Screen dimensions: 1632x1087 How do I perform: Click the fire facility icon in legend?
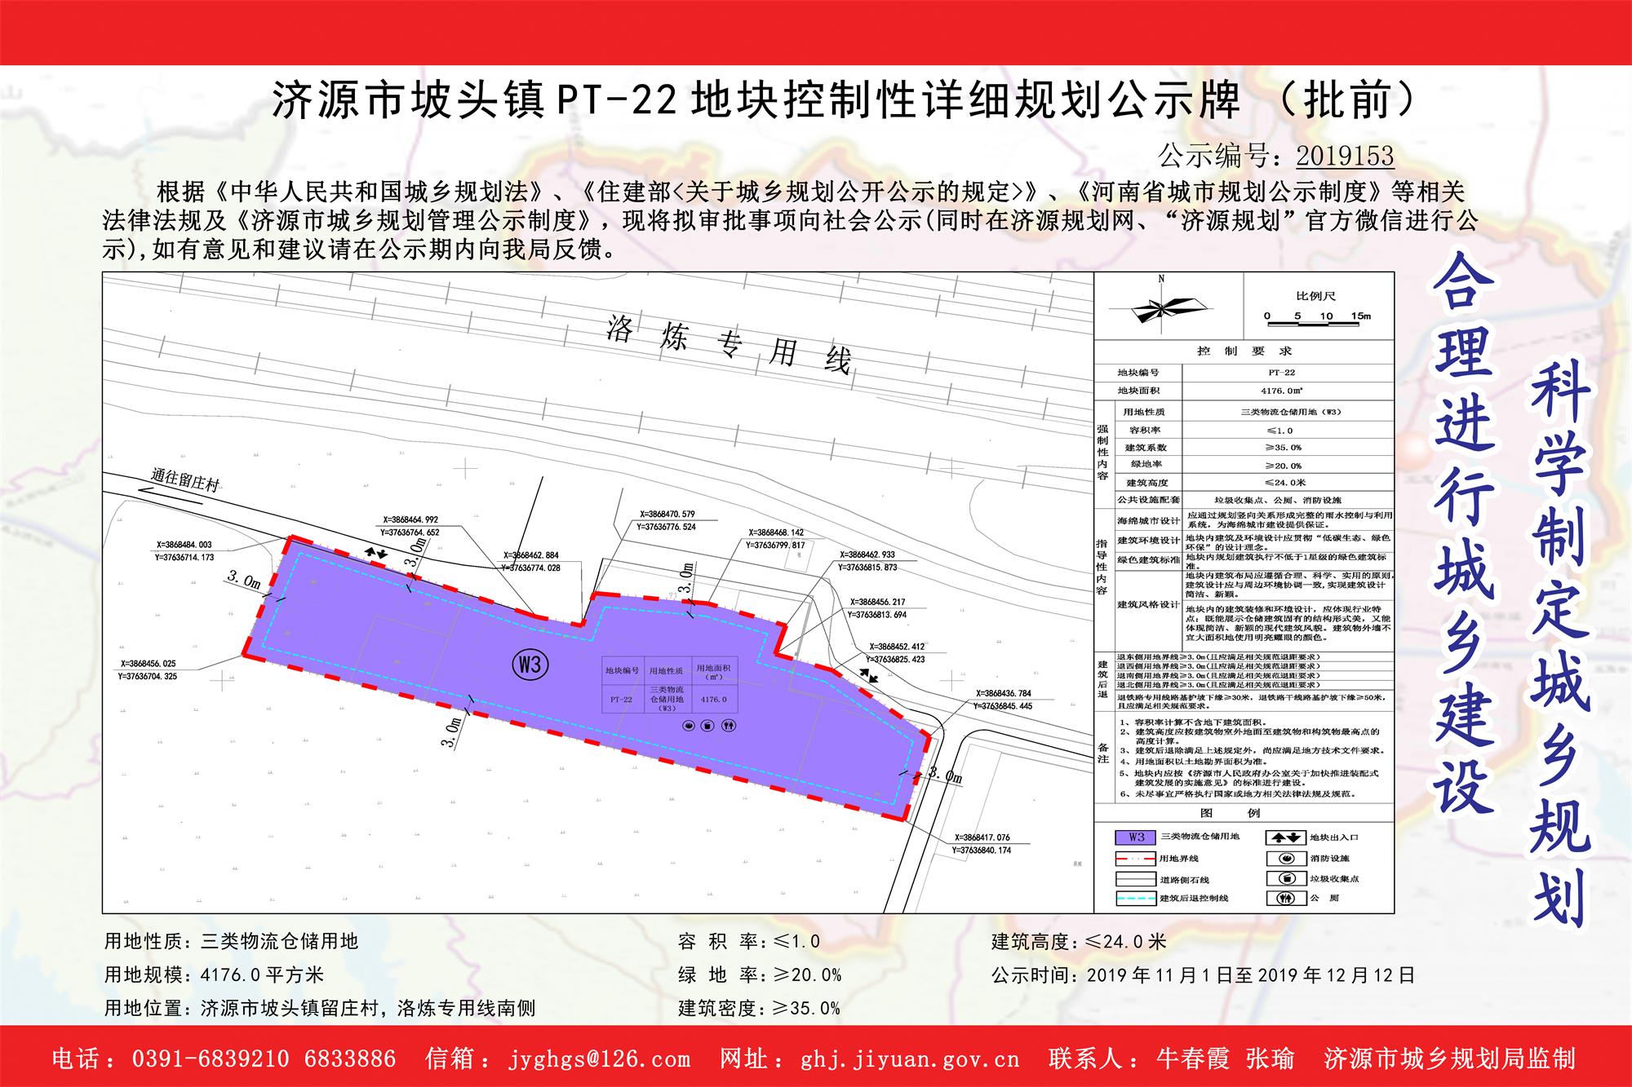click(1287, 859)
